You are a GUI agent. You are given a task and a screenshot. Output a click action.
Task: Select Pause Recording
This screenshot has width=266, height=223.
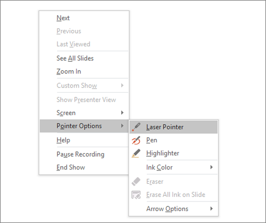(80, 154)
